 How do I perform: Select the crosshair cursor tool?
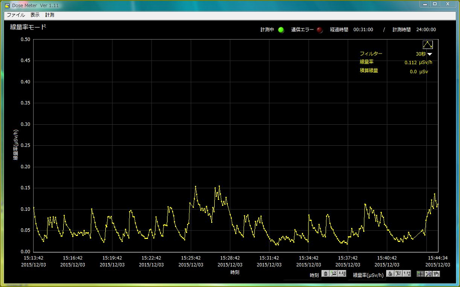click(x=420, y=273)
